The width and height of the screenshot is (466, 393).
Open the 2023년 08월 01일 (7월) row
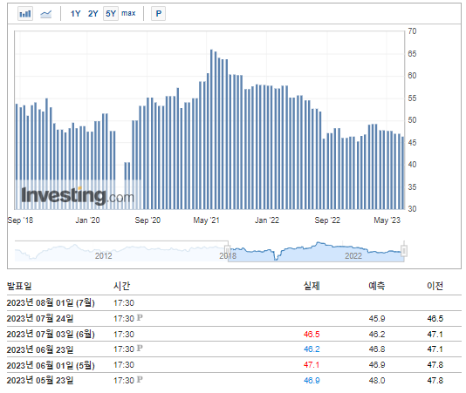coord(234,303)
